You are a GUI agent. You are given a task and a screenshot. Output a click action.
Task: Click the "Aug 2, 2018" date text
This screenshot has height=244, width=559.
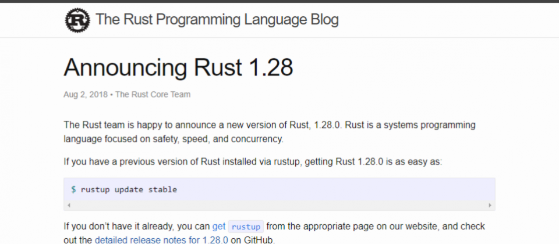point(86,95)
